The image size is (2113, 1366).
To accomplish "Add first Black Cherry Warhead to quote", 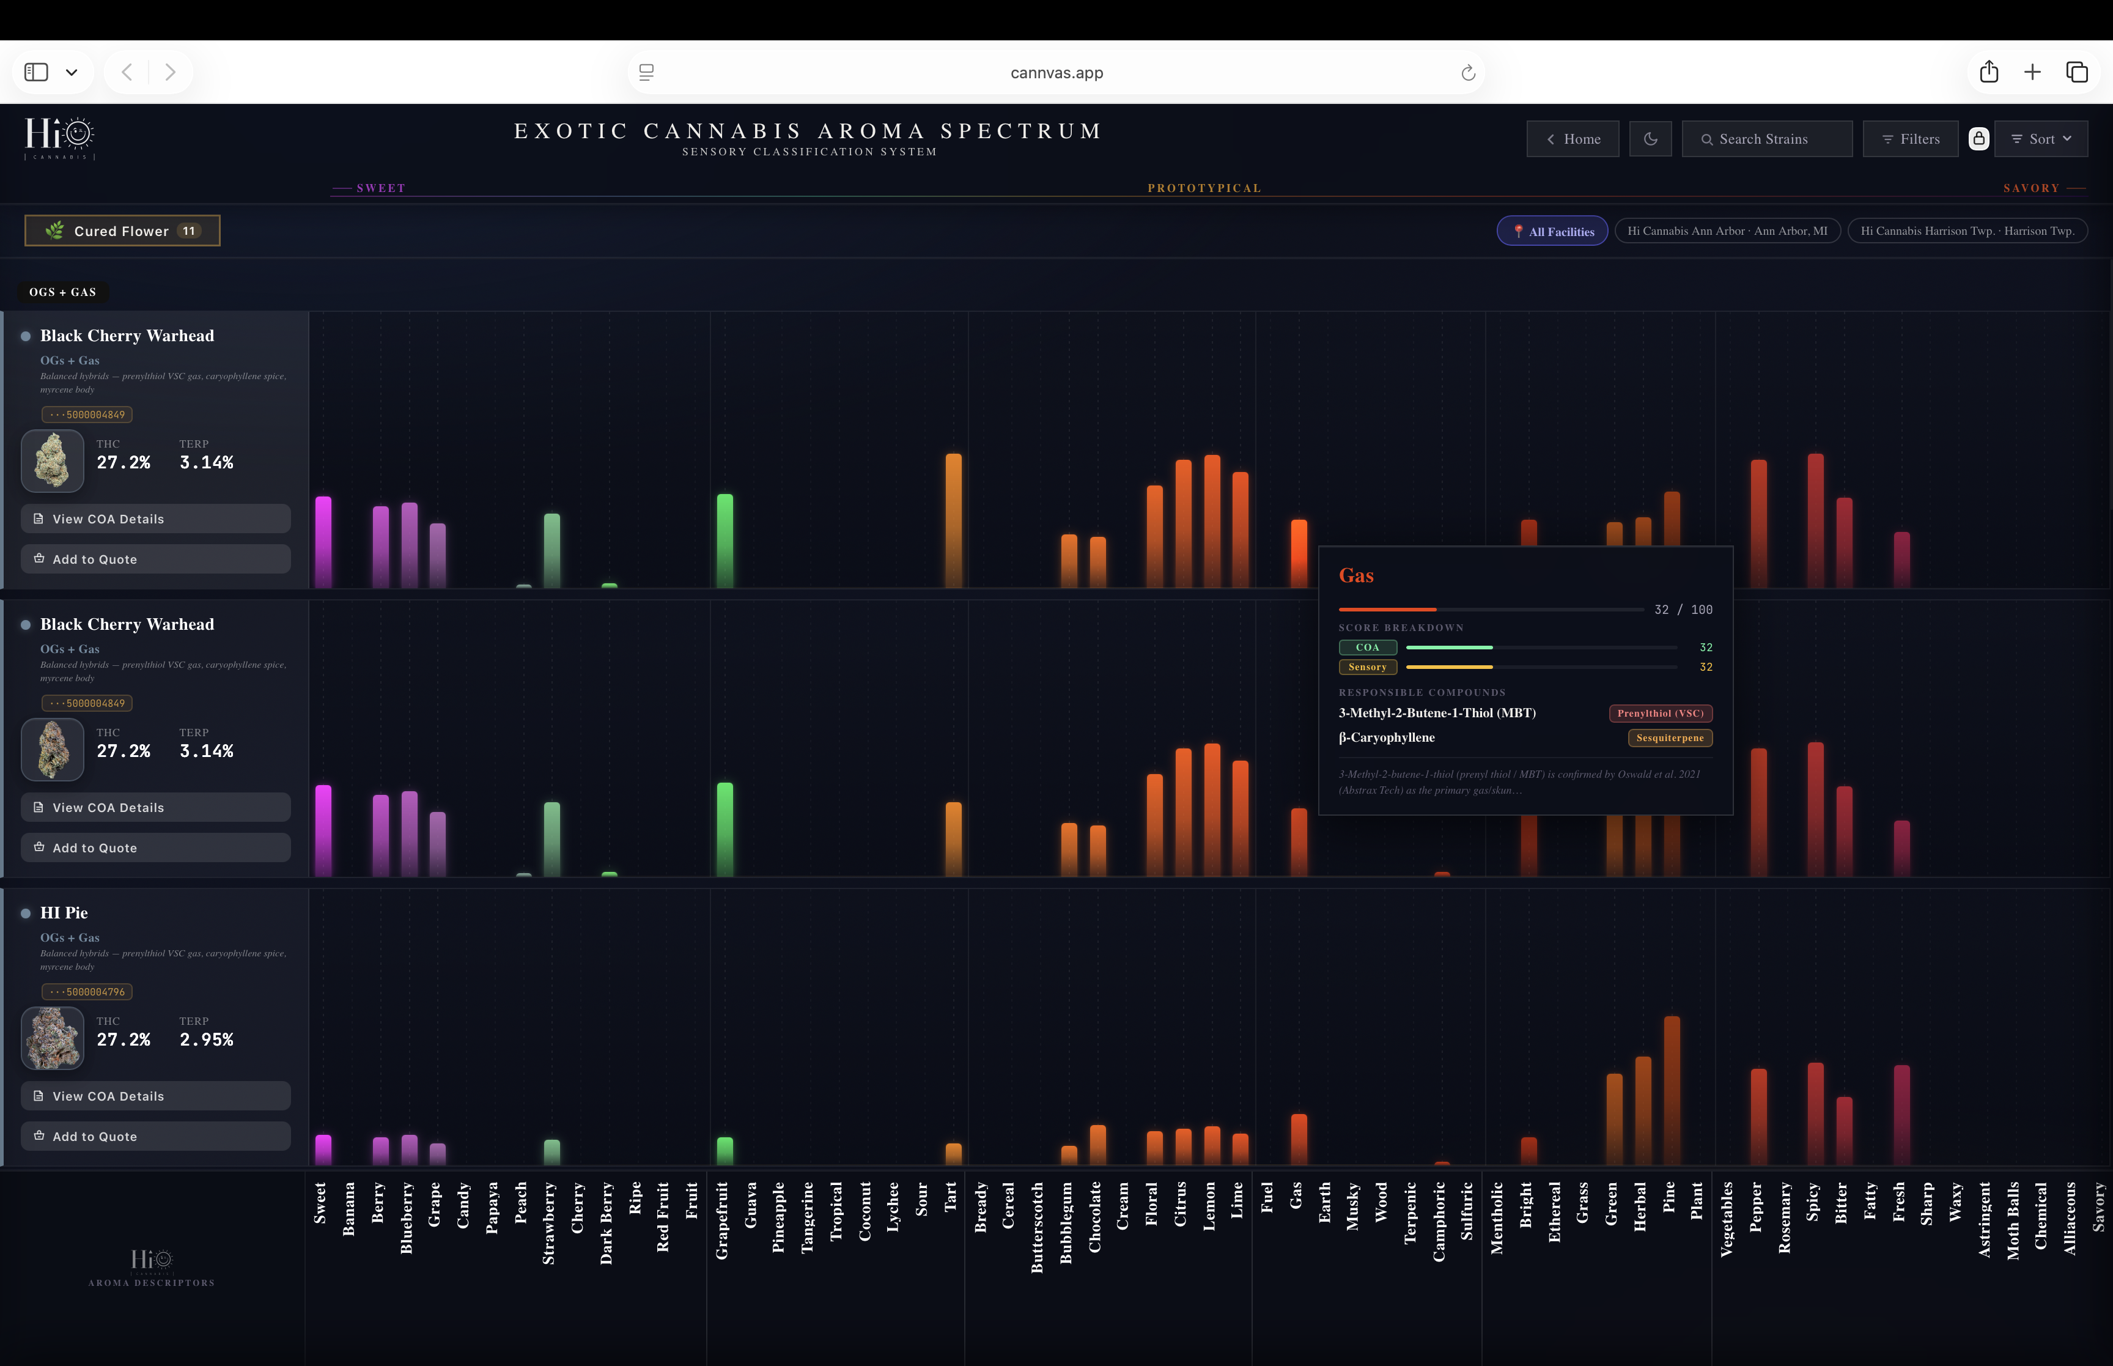I will coord(156,559).
